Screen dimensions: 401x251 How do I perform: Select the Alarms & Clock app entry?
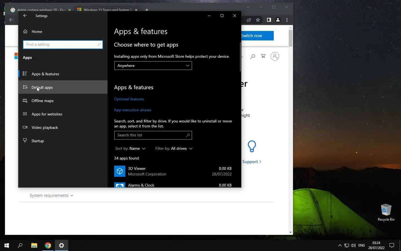pyautogui.click(x=173, y=185)
